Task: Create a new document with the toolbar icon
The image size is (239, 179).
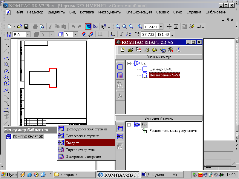Action: click(x=10, y=27)
